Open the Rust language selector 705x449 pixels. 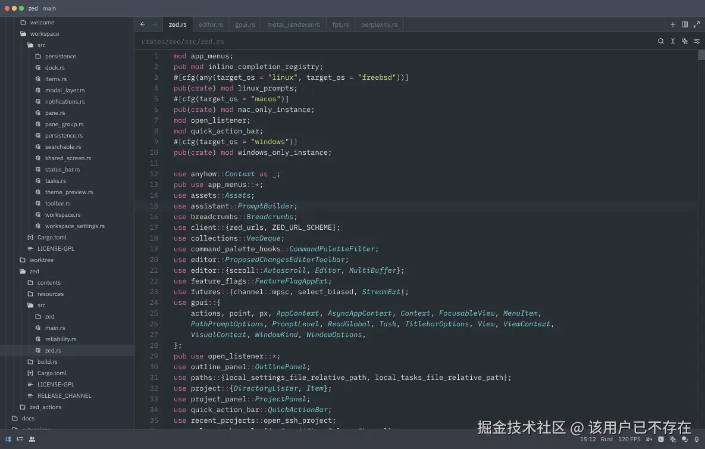pos(606,439)
